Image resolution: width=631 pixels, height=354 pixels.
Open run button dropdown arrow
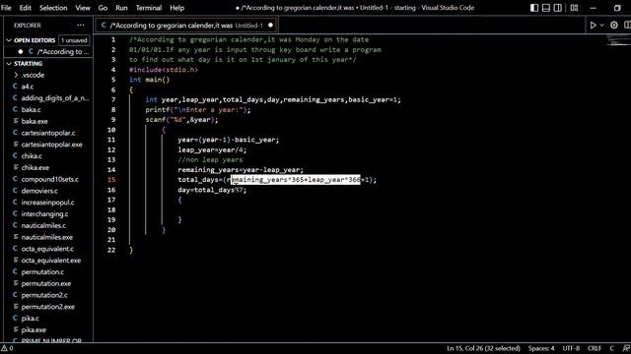click(x=602, y=26)
